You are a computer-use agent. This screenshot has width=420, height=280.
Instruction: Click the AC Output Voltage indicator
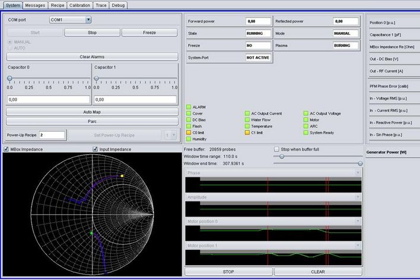pos(306,113)
